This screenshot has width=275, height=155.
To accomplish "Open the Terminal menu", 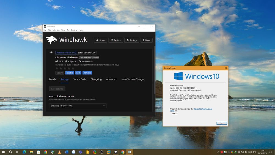I will pos(74,30).
